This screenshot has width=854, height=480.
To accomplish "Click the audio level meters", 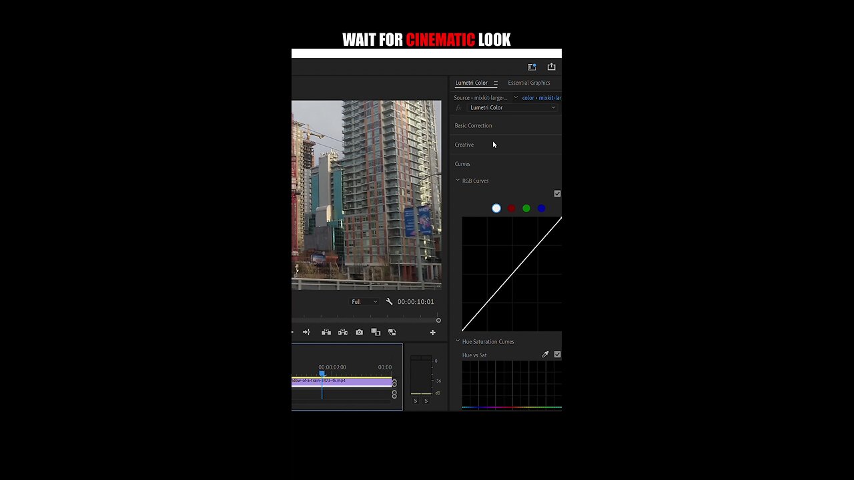I will pos(420,376).
